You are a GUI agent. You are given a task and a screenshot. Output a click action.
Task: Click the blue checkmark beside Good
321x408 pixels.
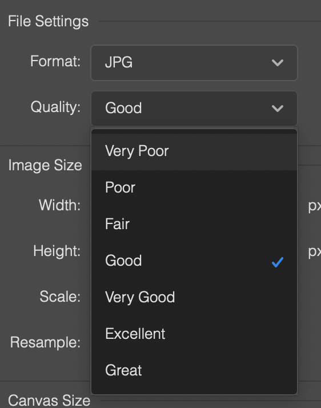(277, 262)
